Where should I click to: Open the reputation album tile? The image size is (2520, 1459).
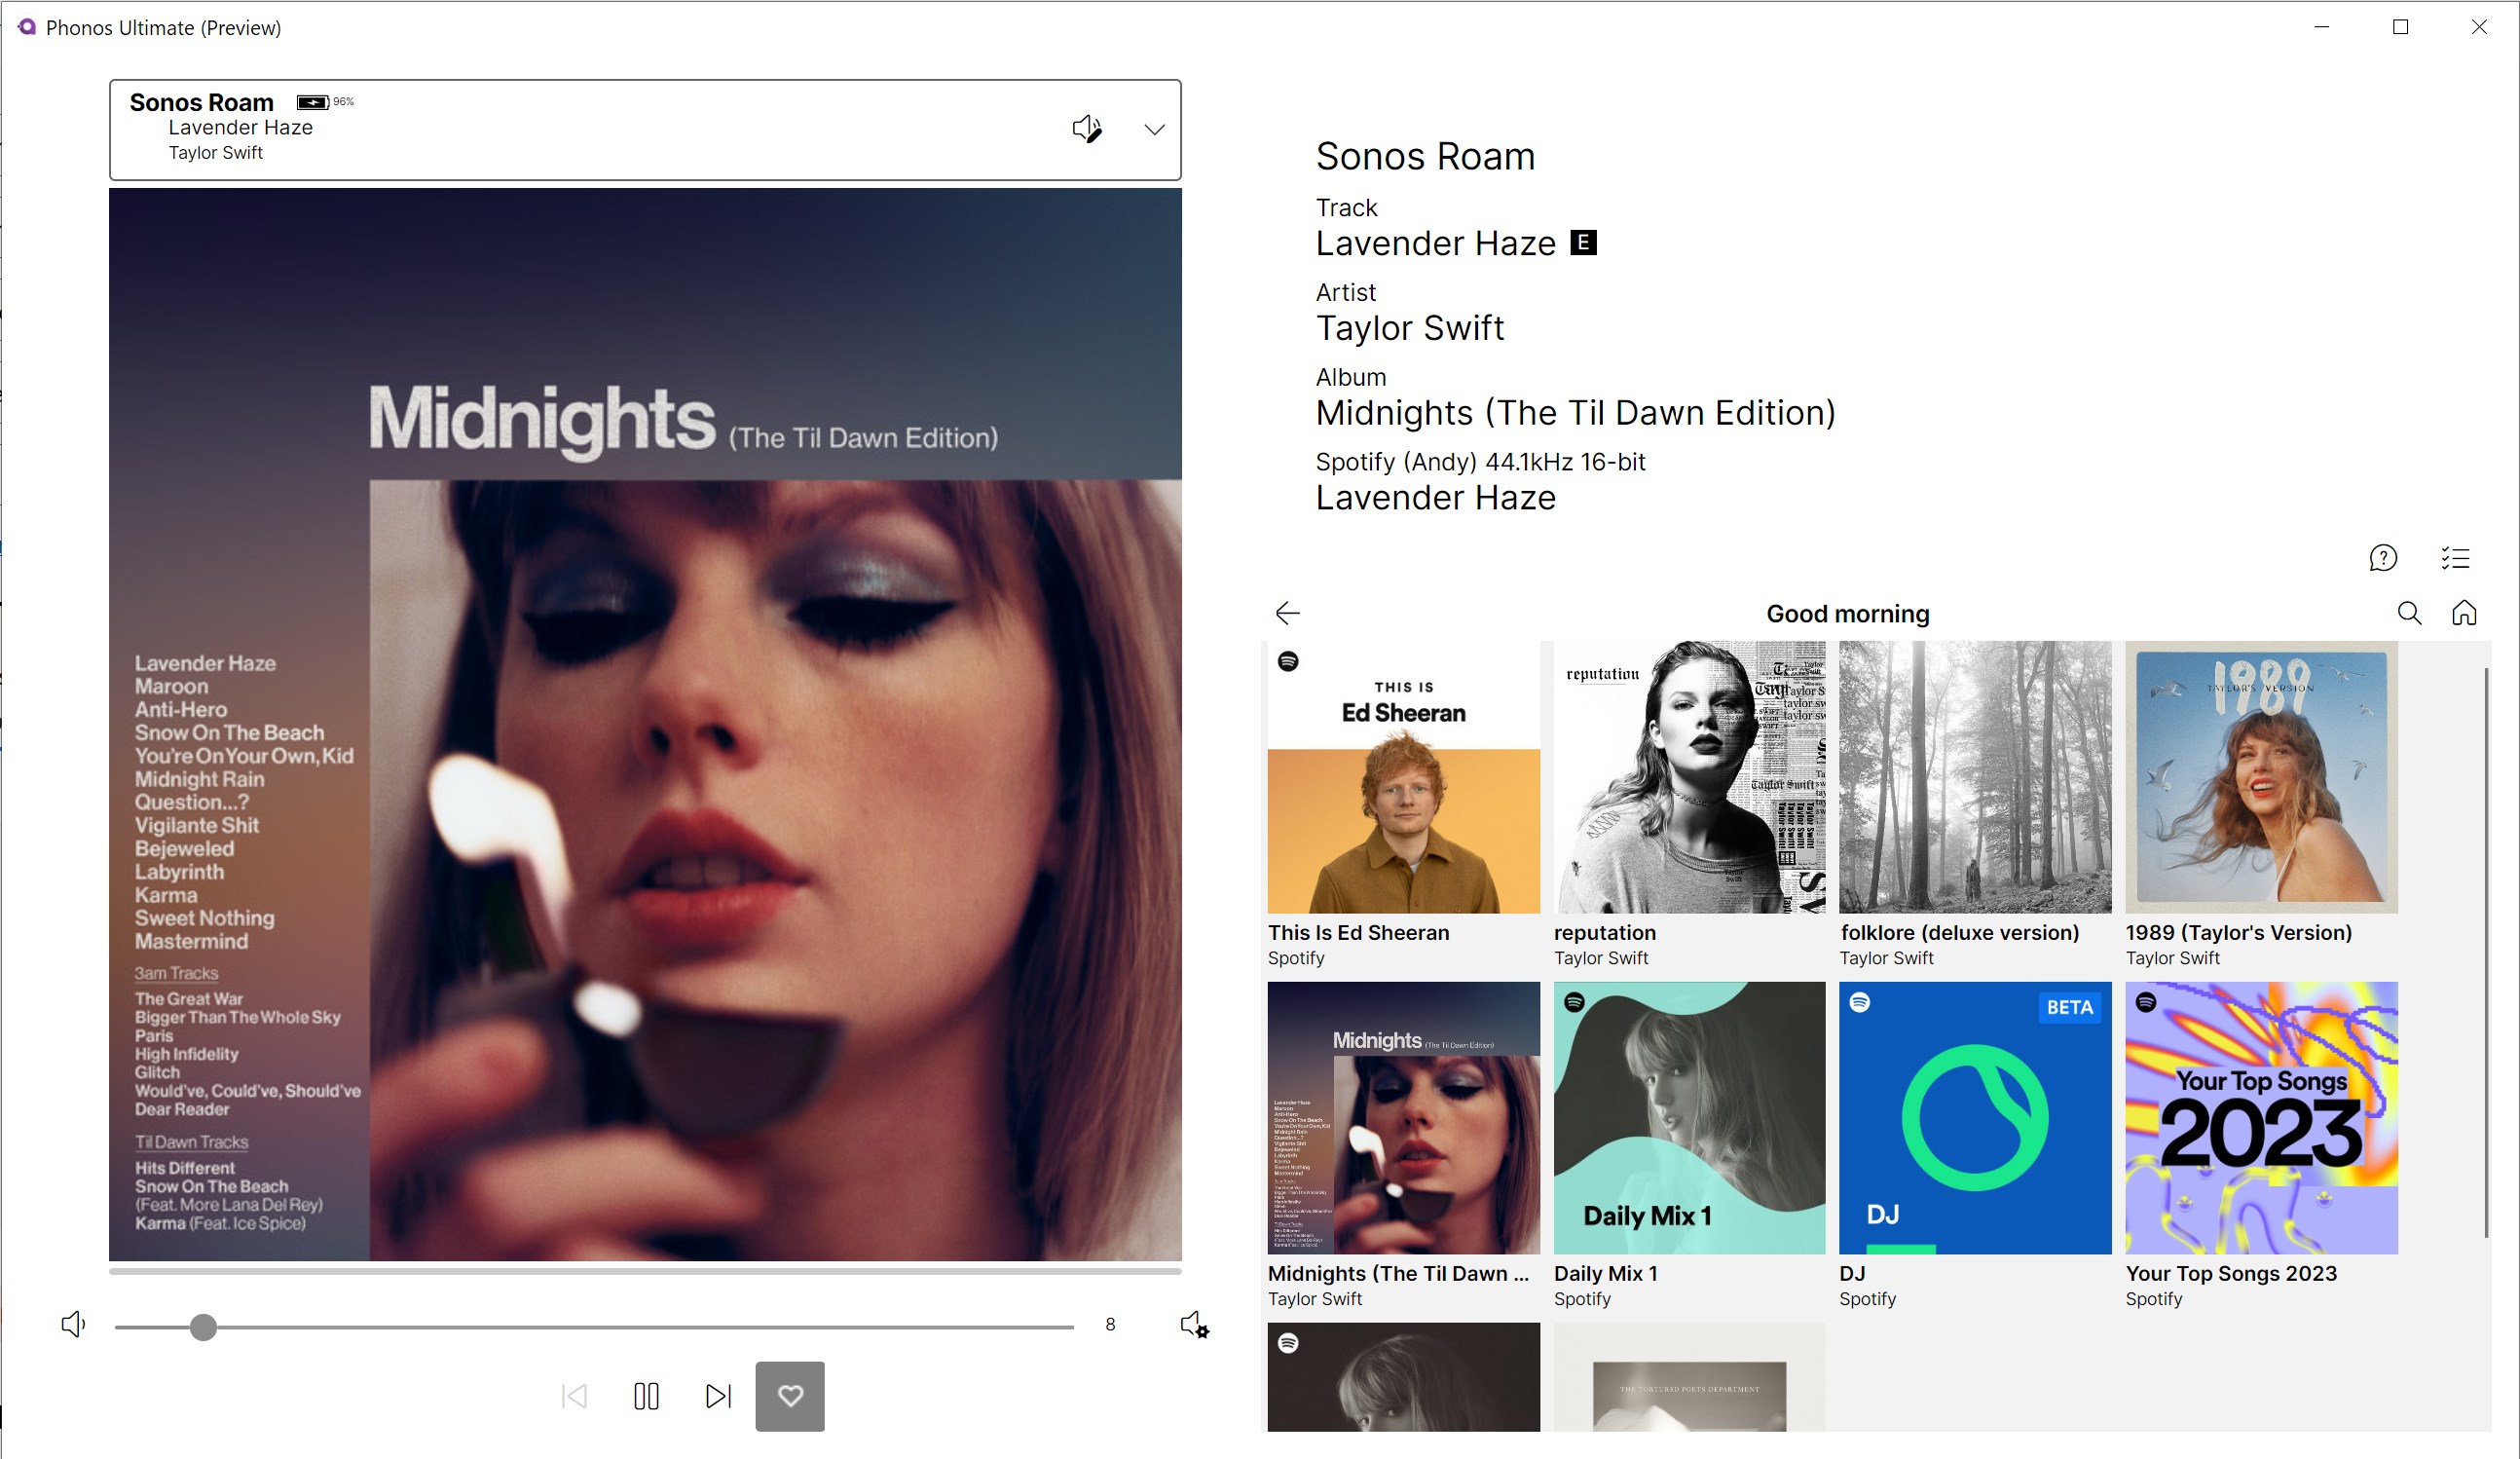[x=1689, y=777]
